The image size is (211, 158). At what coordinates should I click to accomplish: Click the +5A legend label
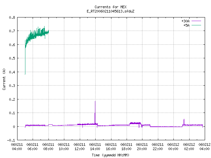186,25
